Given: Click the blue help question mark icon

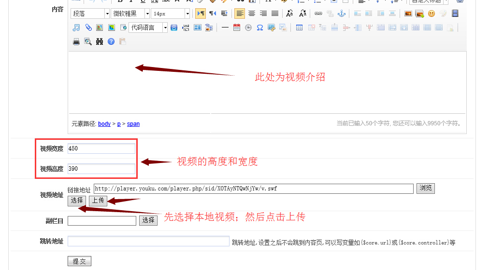Looking at the screenshot, I should (x=111, y=41).
